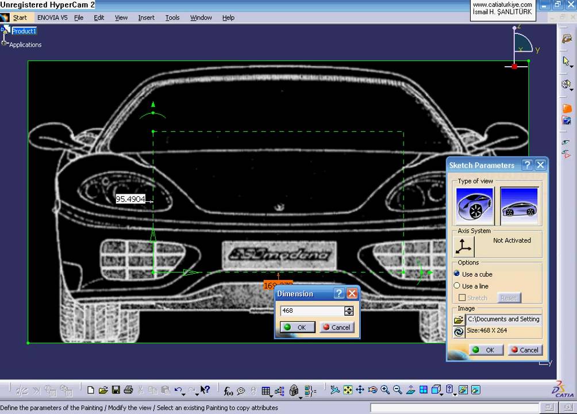Click OK in the Dimension dialog
This screenshot has height=414, width=577.
pyautogui.click(x=297, y=327)
